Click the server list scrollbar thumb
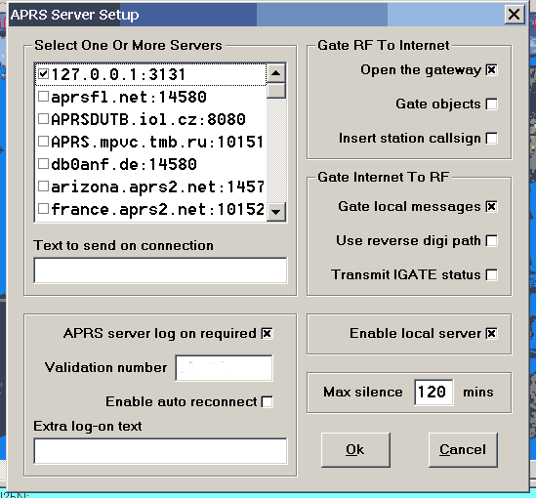Image resolution: width=536 pixels, height=498 pixels. 276,91
